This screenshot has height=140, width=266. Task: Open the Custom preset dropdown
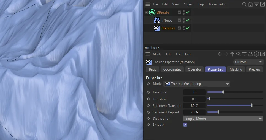pyautogui.click(x=248, y=62)
